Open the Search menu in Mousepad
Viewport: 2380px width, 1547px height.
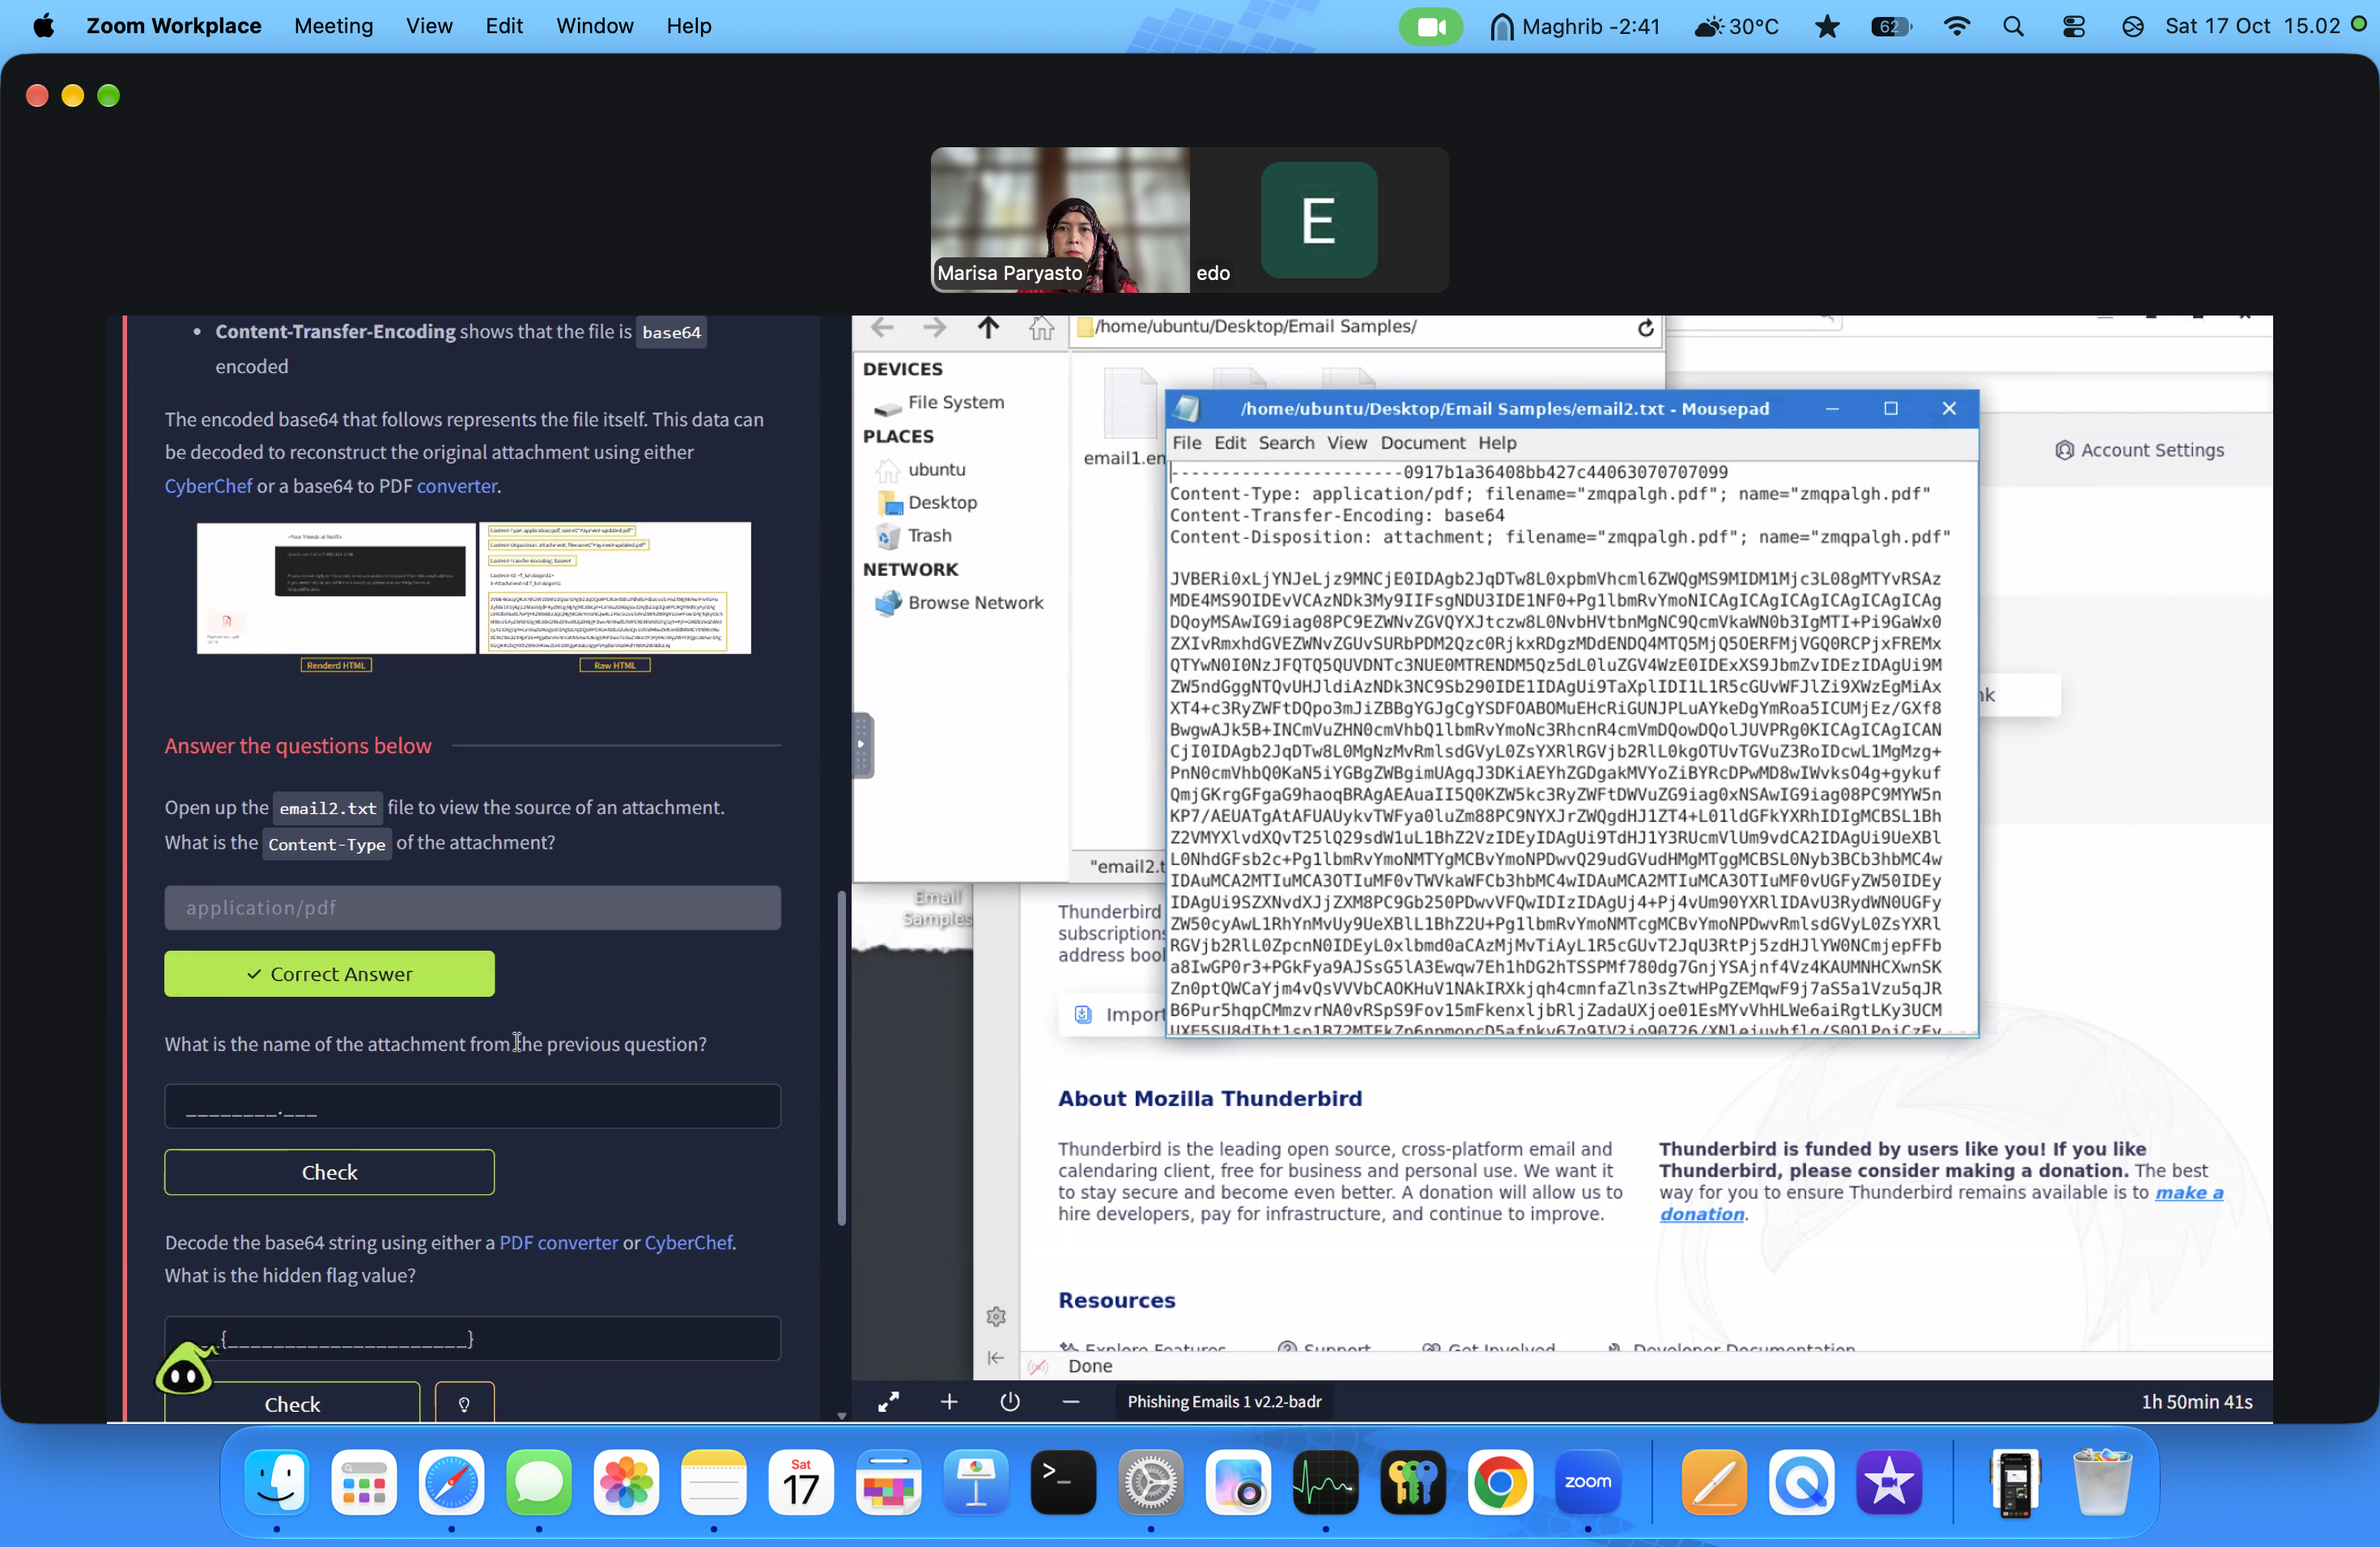tap(1286, 443)
